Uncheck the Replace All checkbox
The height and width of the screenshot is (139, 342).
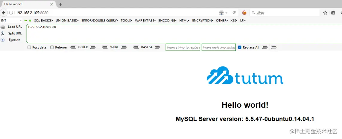[x=240, y=47]
